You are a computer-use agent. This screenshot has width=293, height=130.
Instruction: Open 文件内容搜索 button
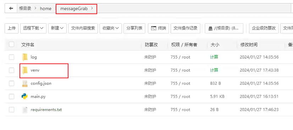click(83, 28)
